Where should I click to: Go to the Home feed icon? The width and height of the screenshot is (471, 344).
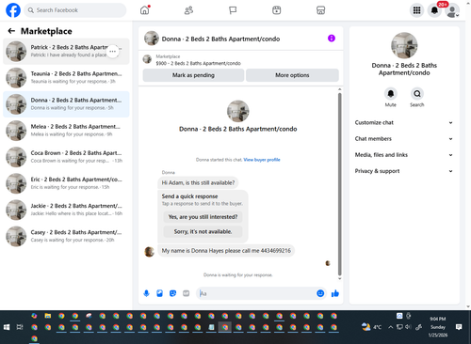tap(145, 10)
